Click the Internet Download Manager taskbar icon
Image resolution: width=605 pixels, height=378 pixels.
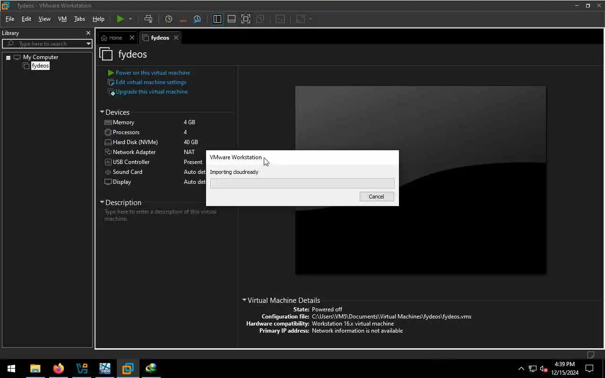click(x=151, y=369)
